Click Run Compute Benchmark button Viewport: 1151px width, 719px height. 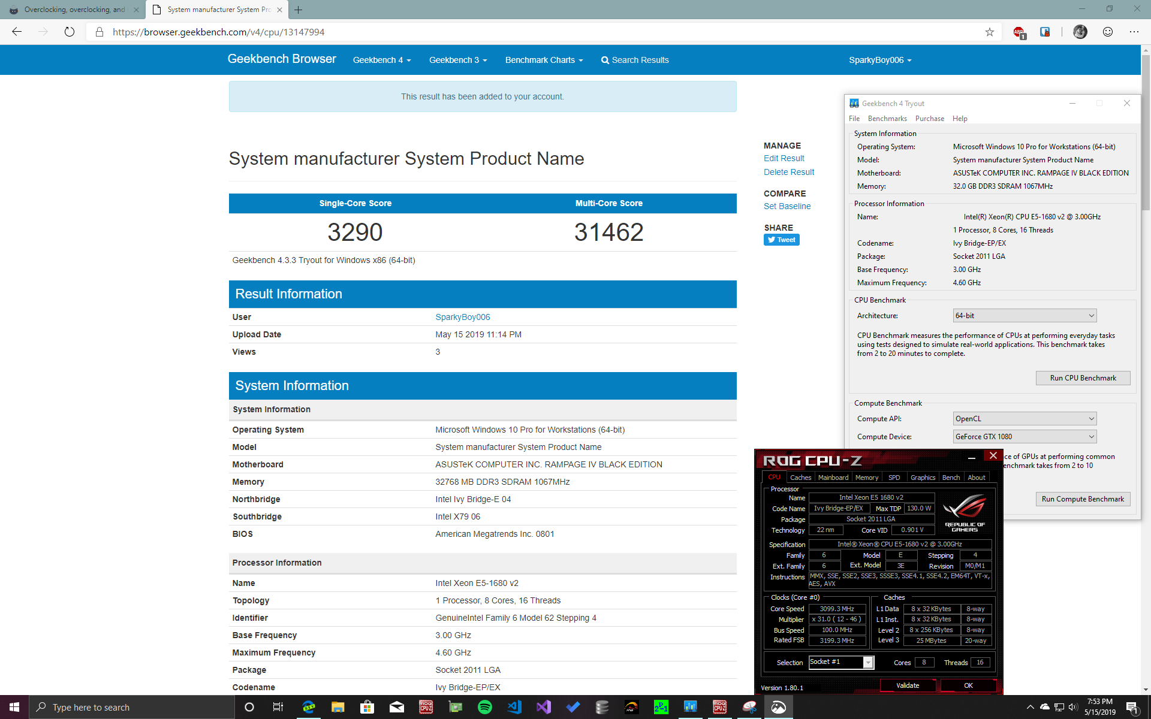[x=1083, y=499]
